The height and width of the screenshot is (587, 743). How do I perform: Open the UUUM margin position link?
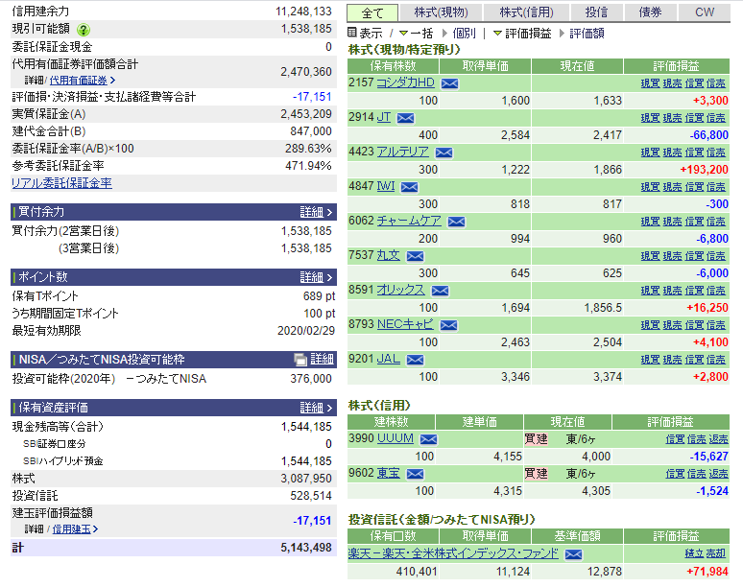coord(395,439)
